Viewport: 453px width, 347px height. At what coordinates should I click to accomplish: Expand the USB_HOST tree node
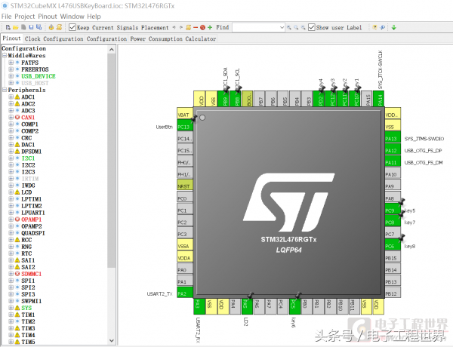tap(11, 83)
